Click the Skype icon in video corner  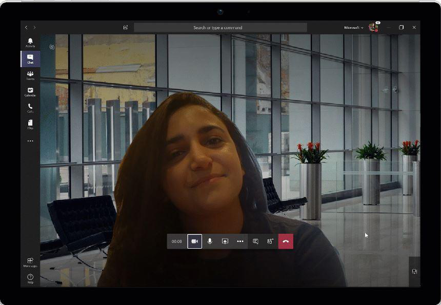pyautogui.click(x=52, y=47)
